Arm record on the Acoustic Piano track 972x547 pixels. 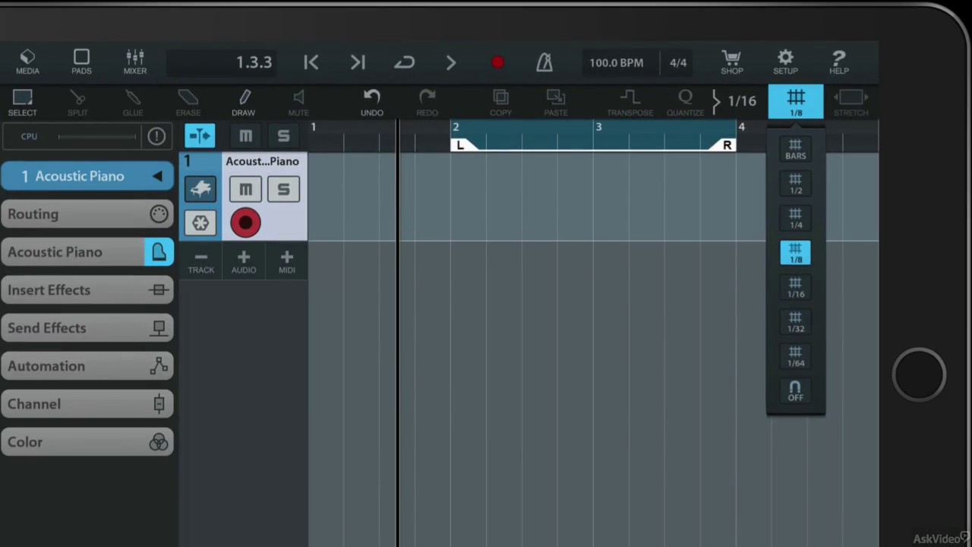(245, 223)
